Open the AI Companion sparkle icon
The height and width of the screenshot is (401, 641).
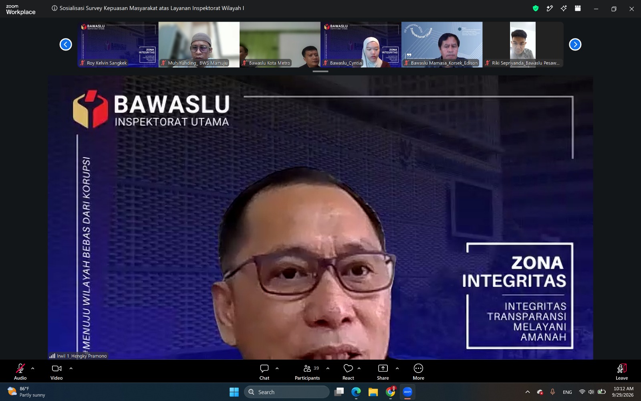click(x=564, y=8)
